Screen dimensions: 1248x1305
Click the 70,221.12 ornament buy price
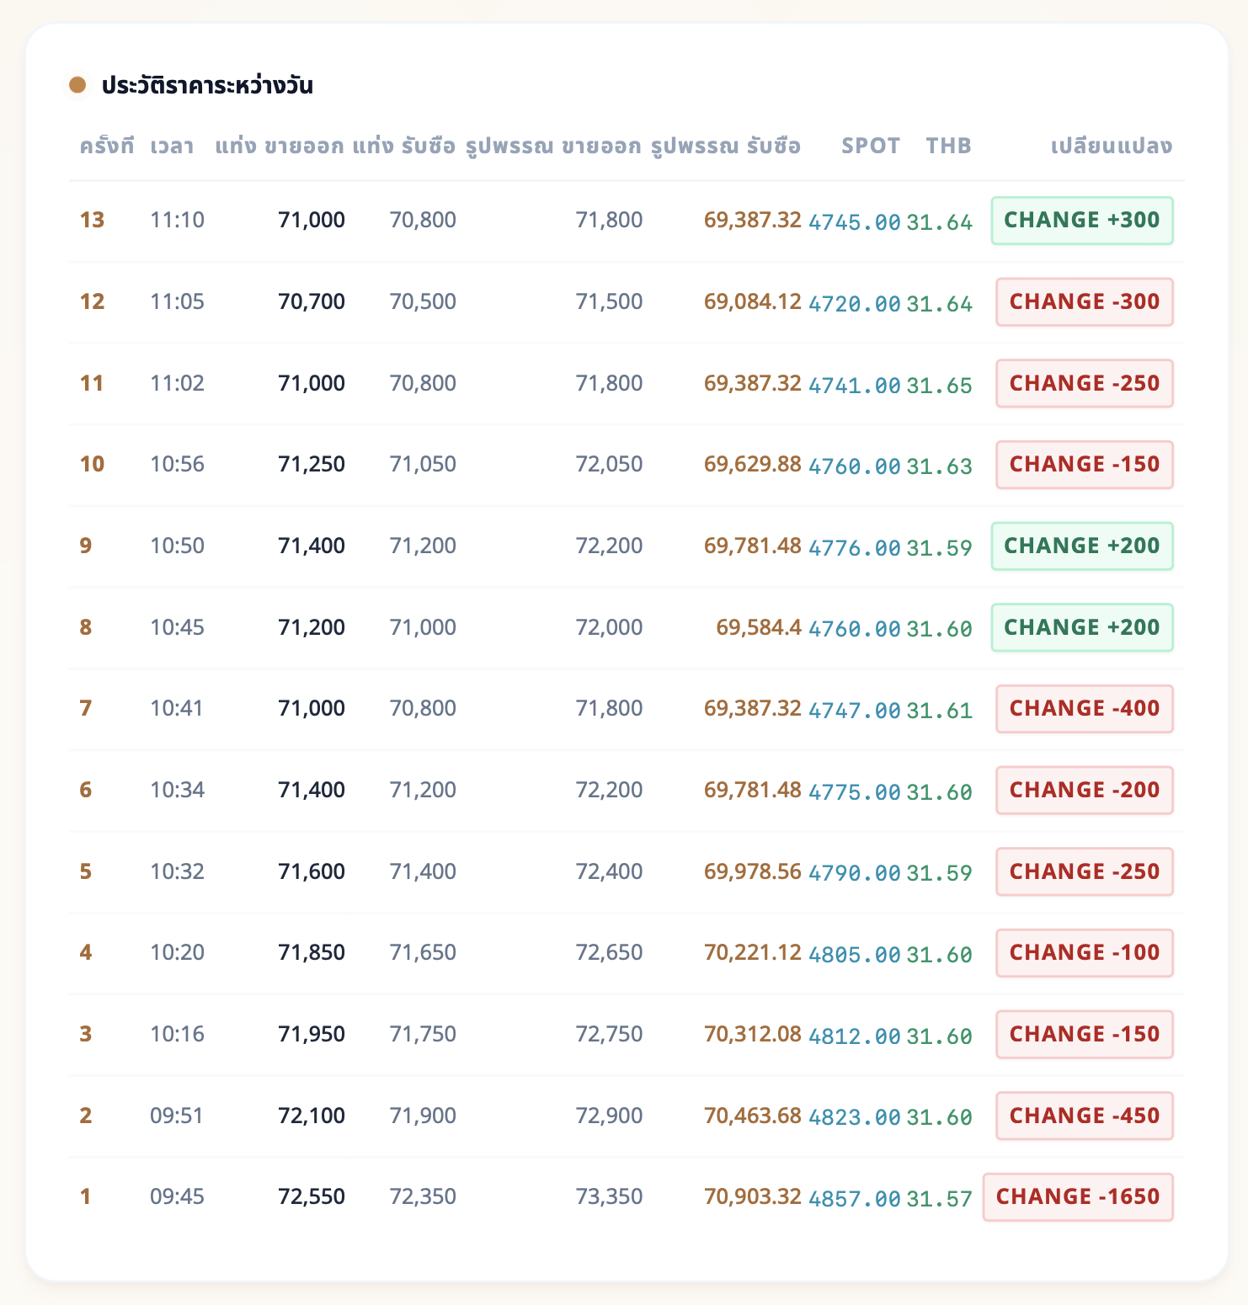tap(752, 953)
